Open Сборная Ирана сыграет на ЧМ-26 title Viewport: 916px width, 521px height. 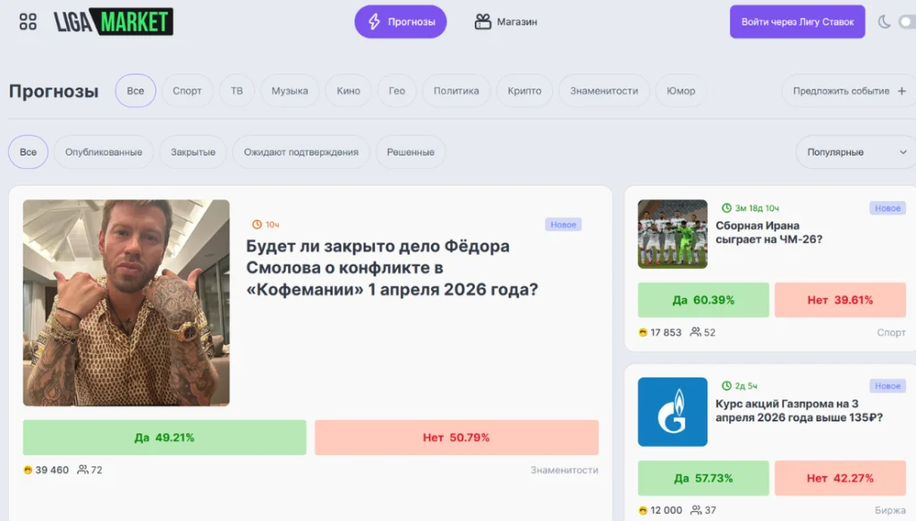pos(768,232)
